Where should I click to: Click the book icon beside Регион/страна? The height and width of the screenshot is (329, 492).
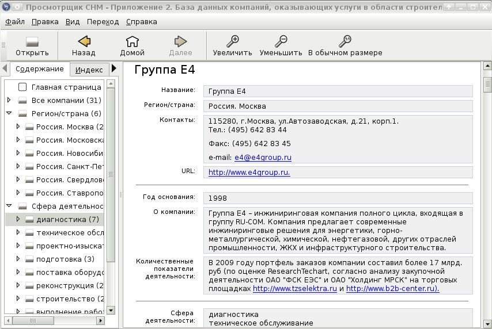tap(22, 113)
